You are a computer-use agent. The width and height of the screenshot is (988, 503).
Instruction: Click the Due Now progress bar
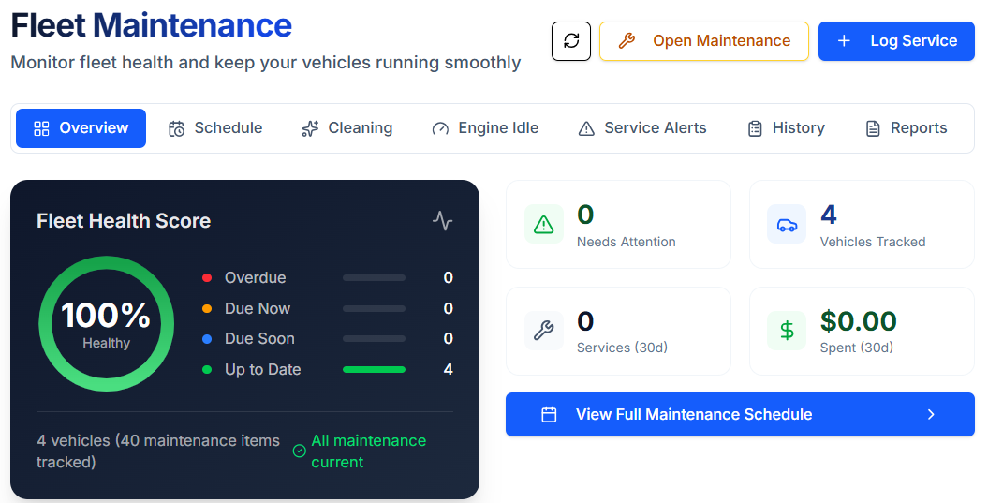point(374,308)
